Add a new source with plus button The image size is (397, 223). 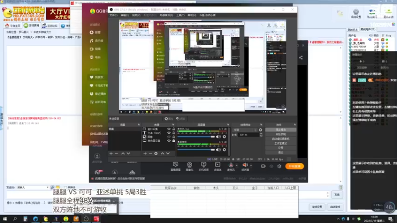(x=145, y=154)
